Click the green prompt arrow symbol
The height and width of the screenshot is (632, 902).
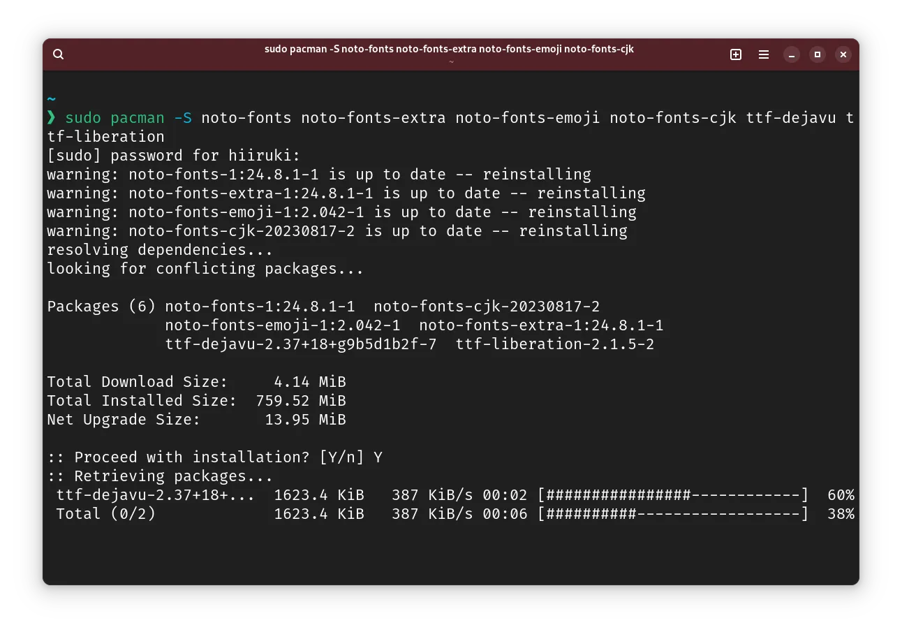(x=51, y=117)
